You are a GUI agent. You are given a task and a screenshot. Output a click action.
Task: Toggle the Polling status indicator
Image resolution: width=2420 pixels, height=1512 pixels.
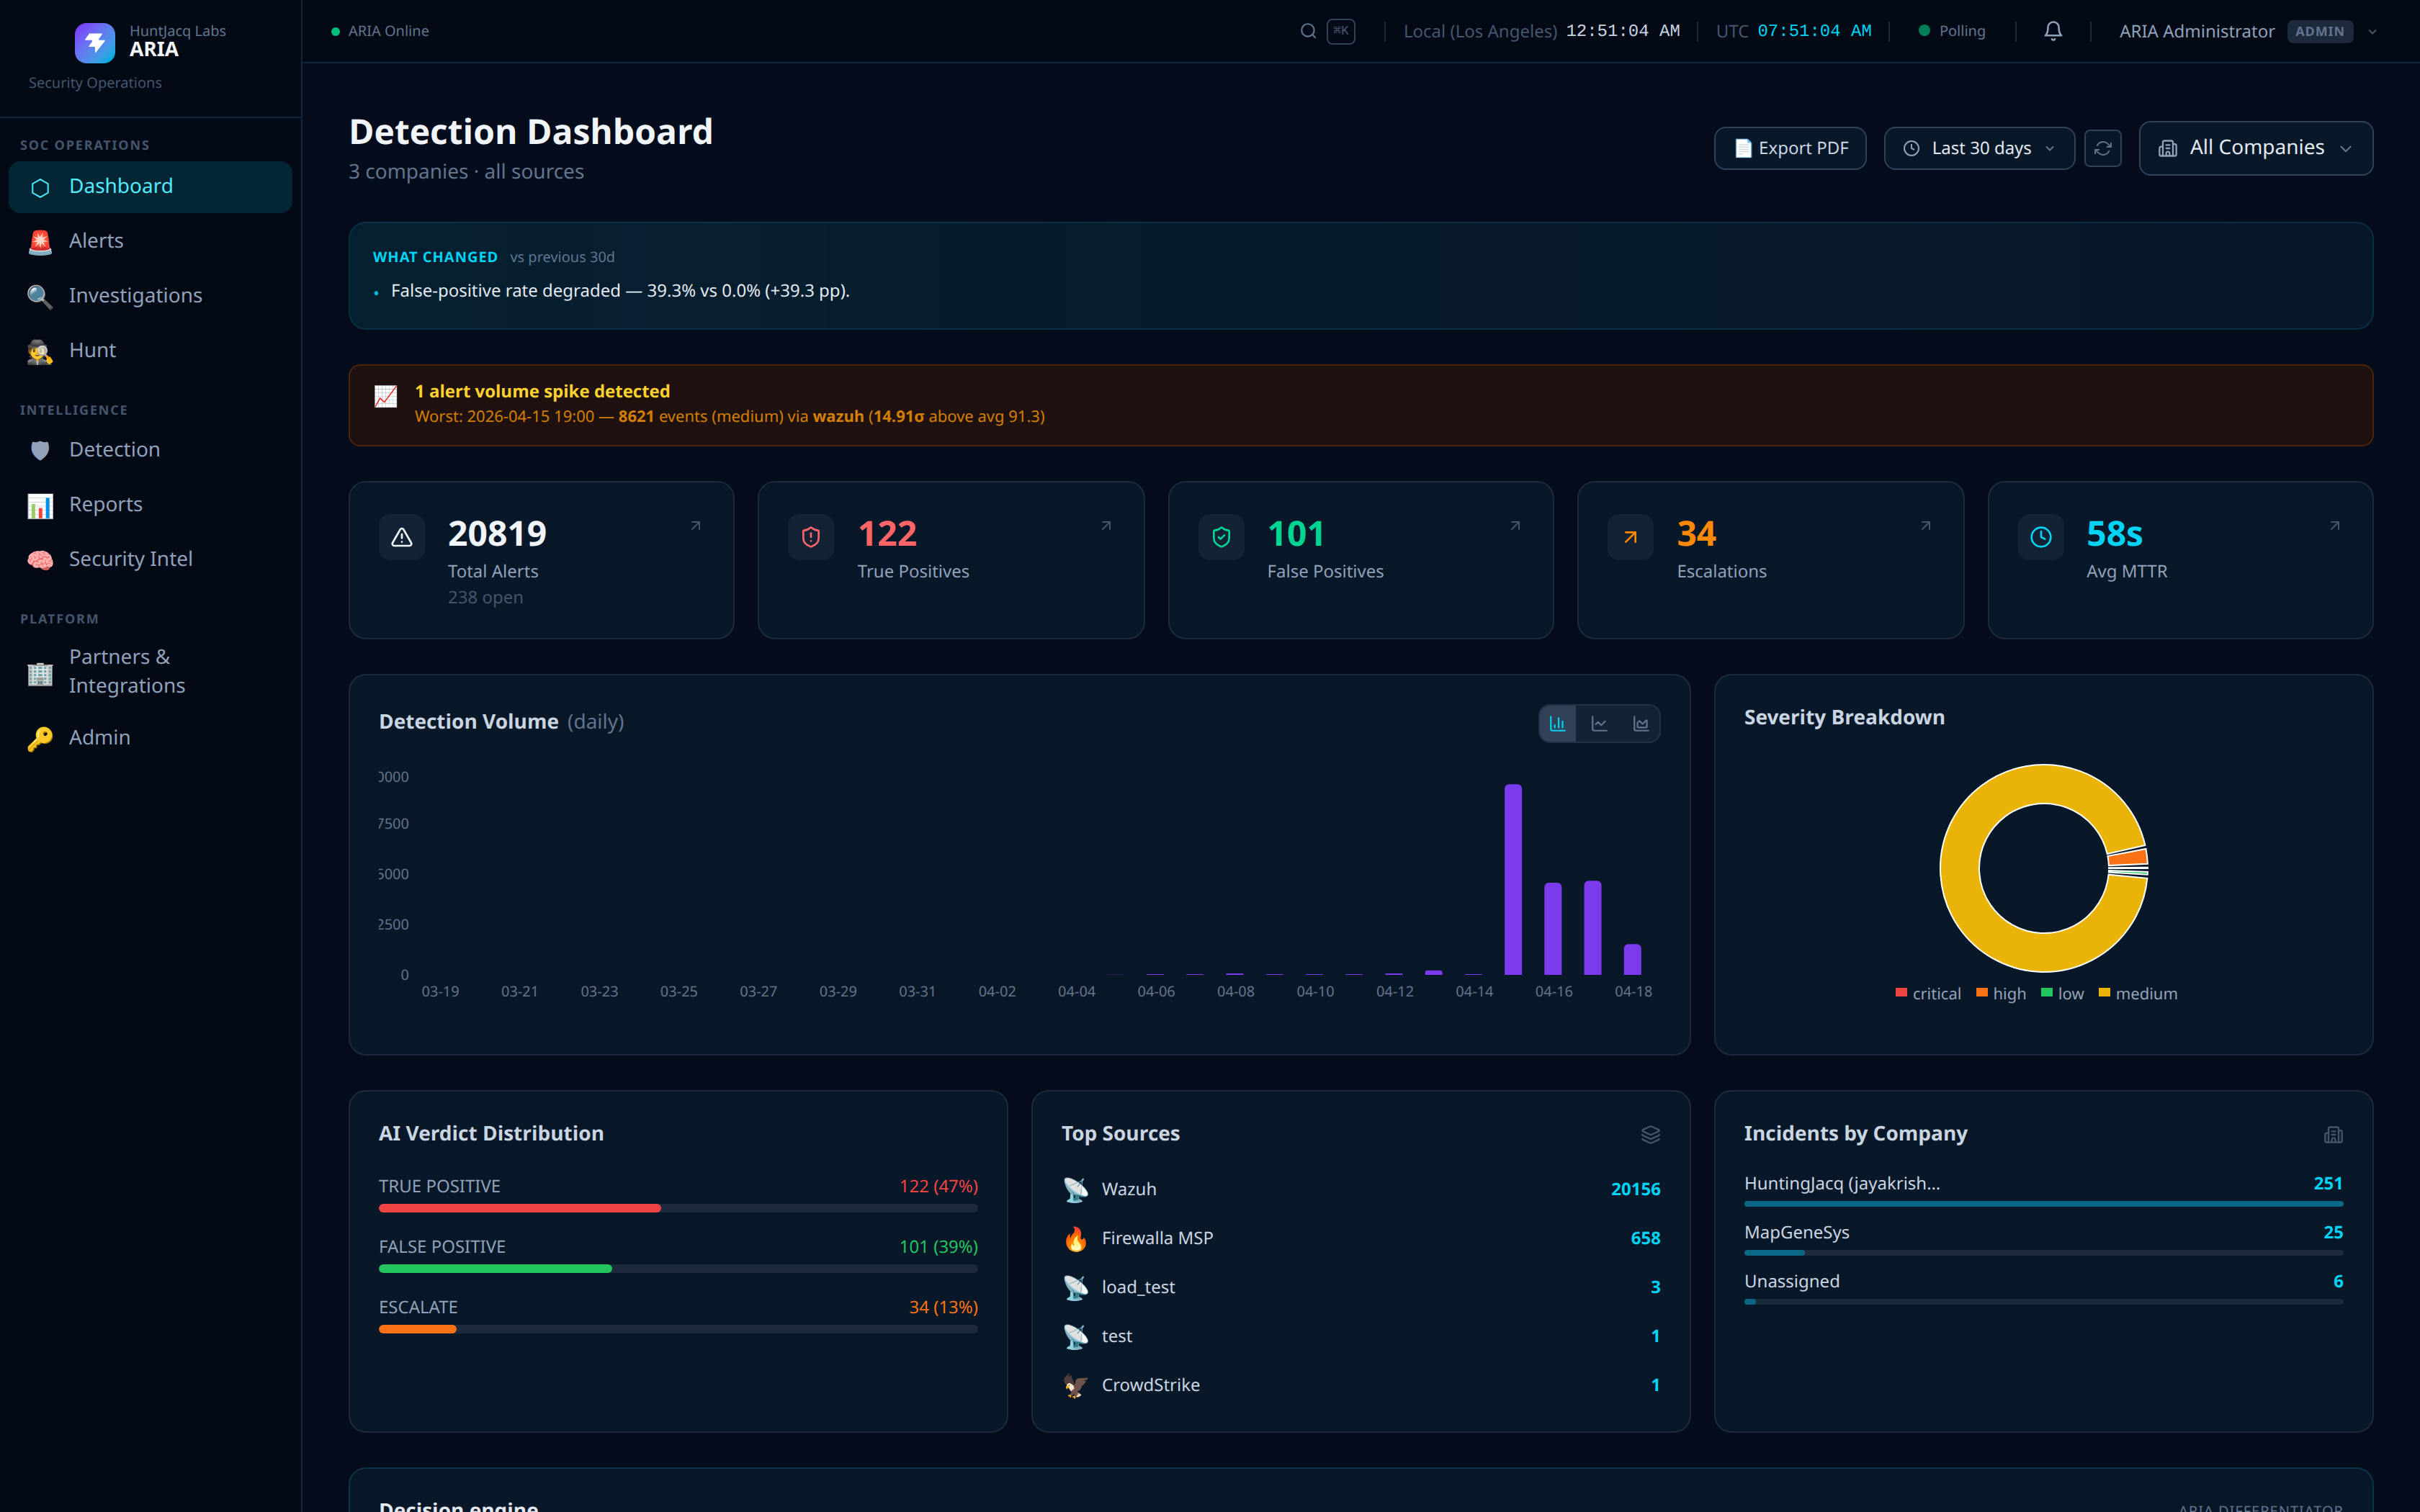pyautogui.click(x=1952, y=31)
